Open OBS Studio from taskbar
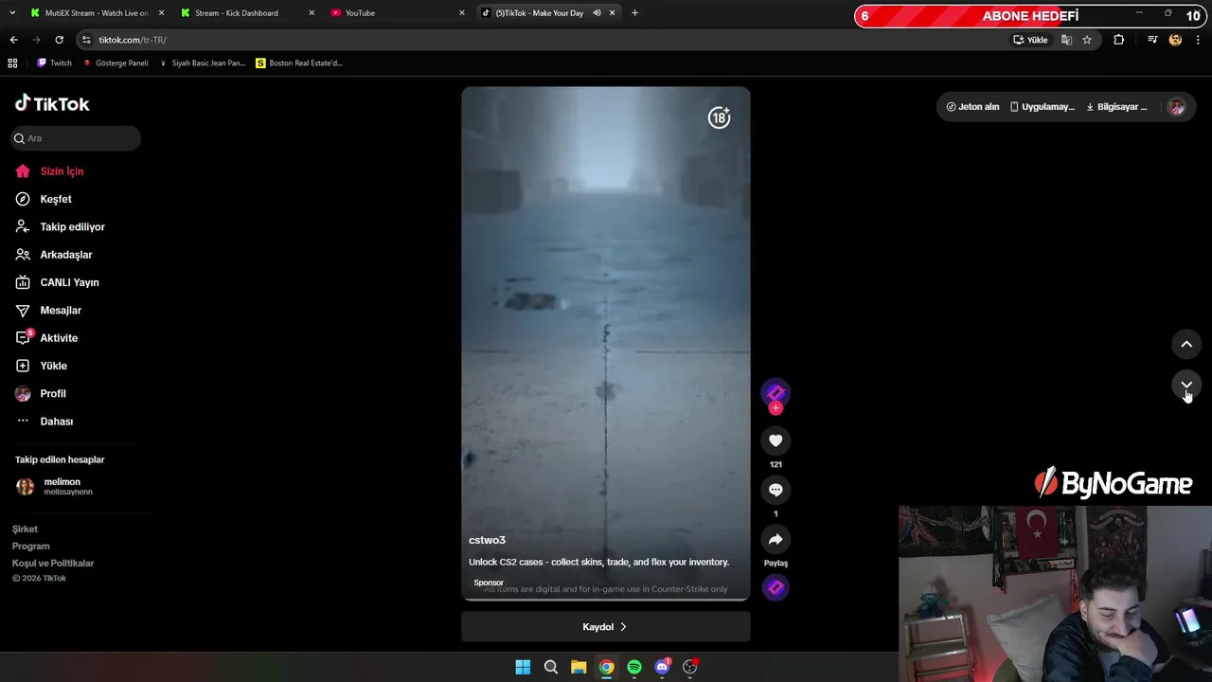This screenshot has height=682, width=1212. 689,667
